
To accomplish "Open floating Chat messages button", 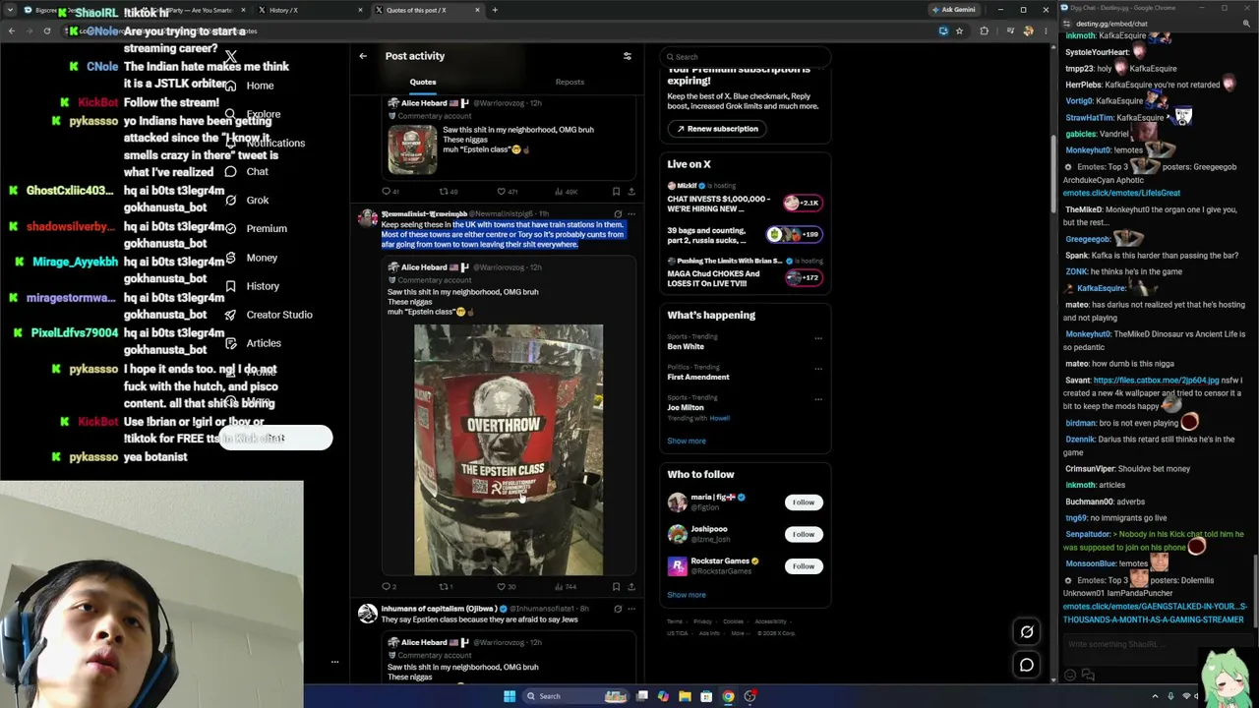I will (1027, 666).
